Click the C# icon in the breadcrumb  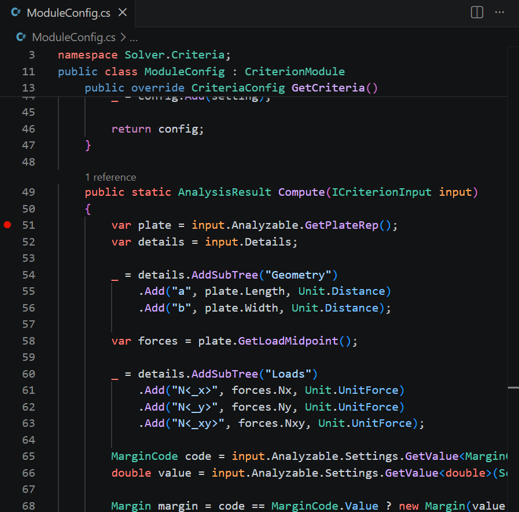click(x=21, y=37)
